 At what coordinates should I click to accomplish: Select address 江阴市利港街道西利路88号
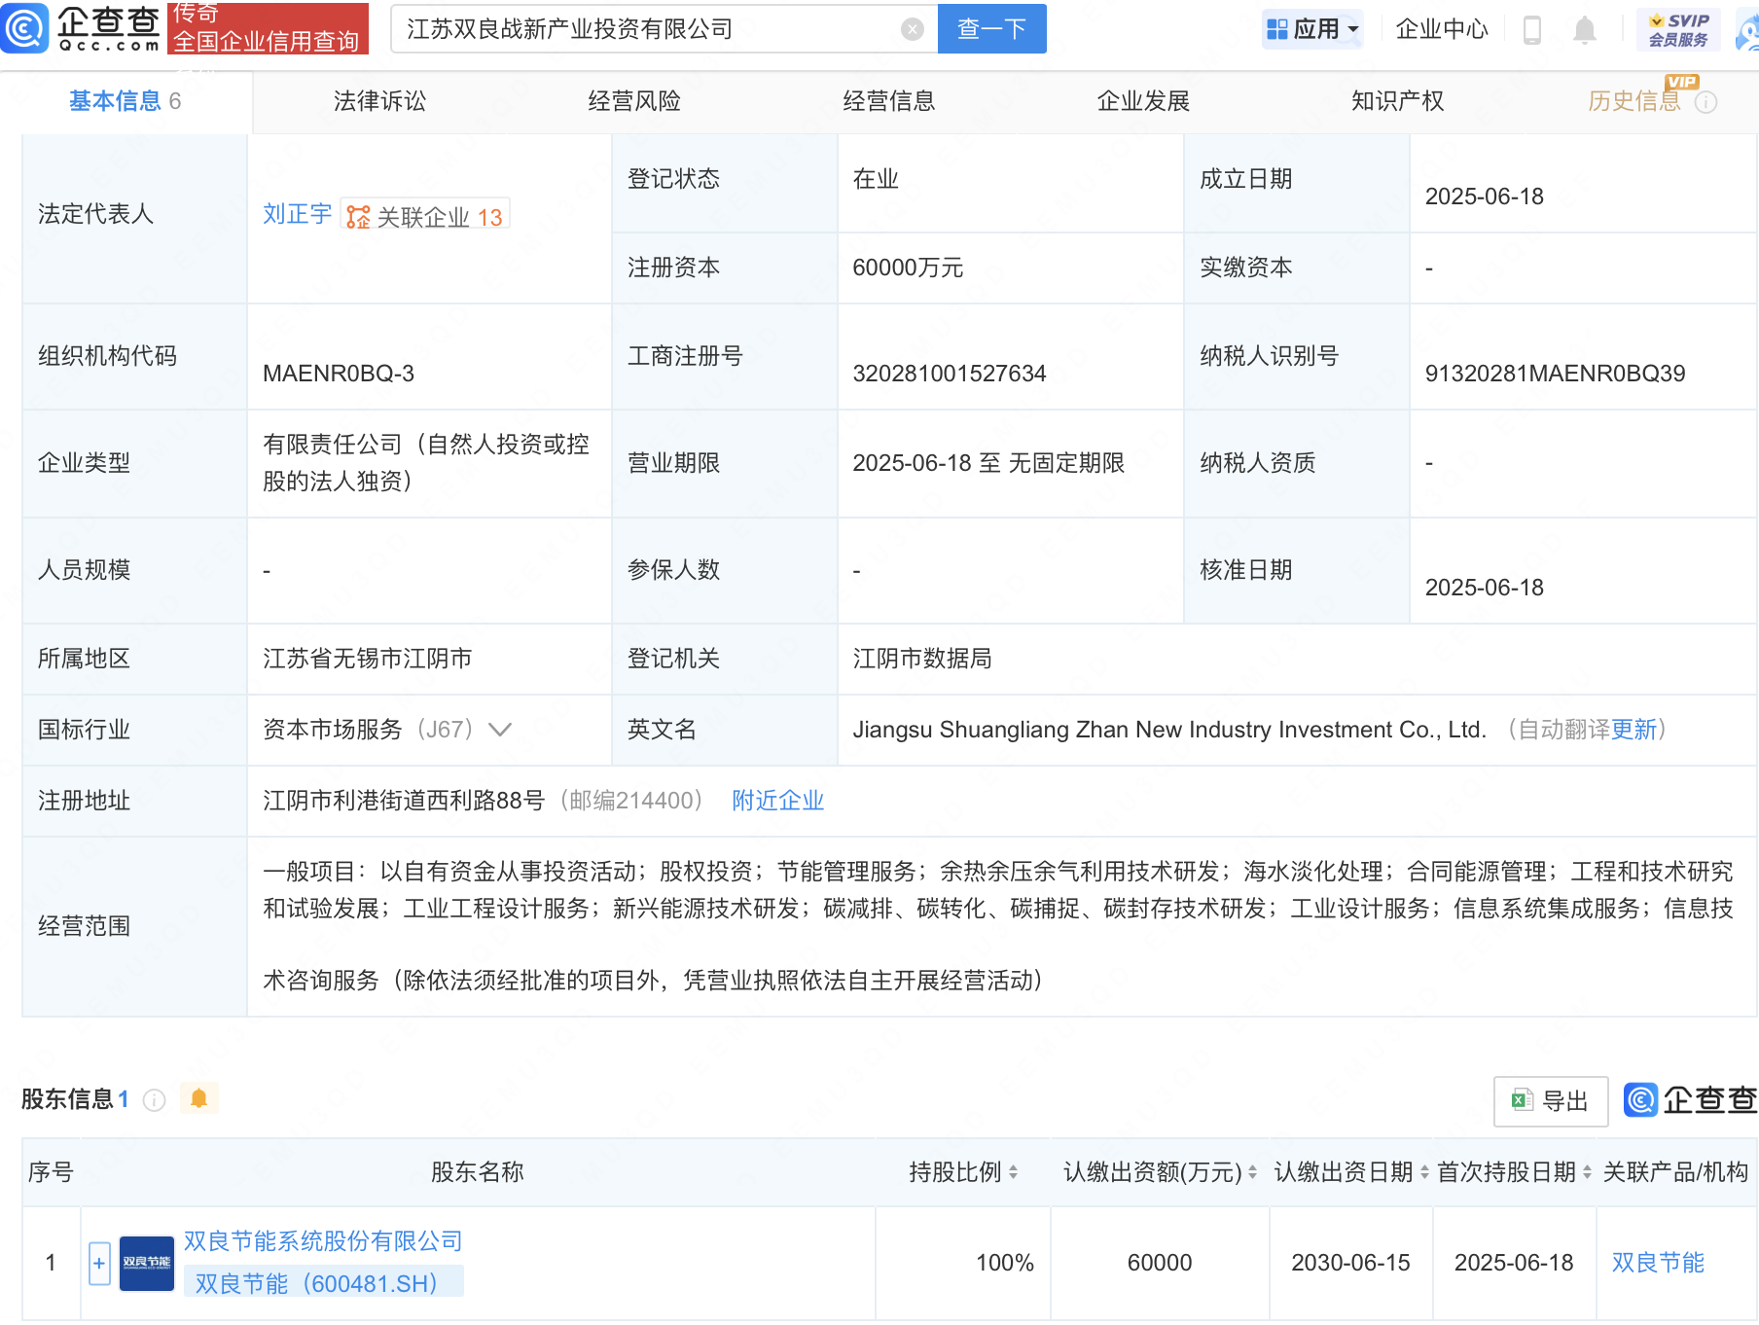404,801
